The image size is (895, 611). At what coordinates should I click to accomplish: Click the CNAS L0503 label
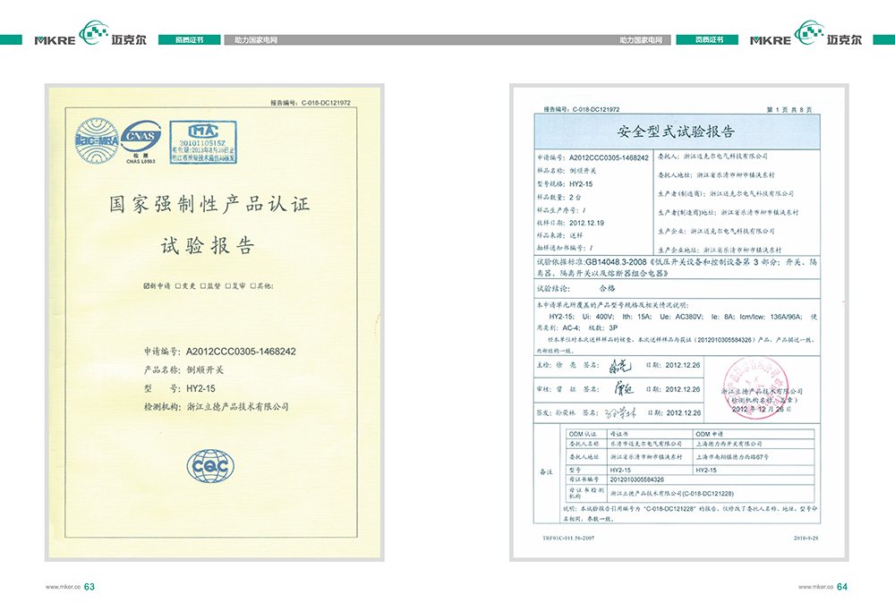141,161
